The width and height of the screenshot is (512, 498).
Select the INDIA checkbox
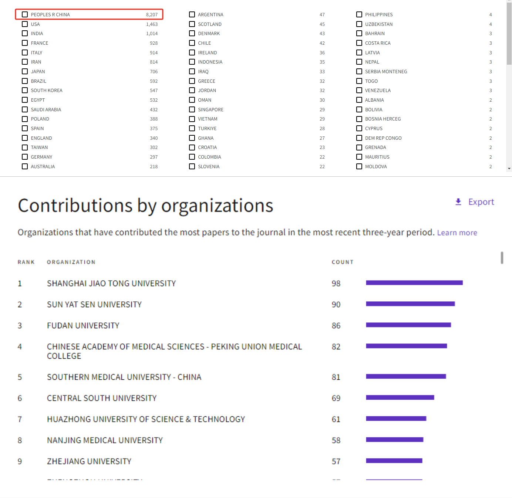[x=25, y=33]
